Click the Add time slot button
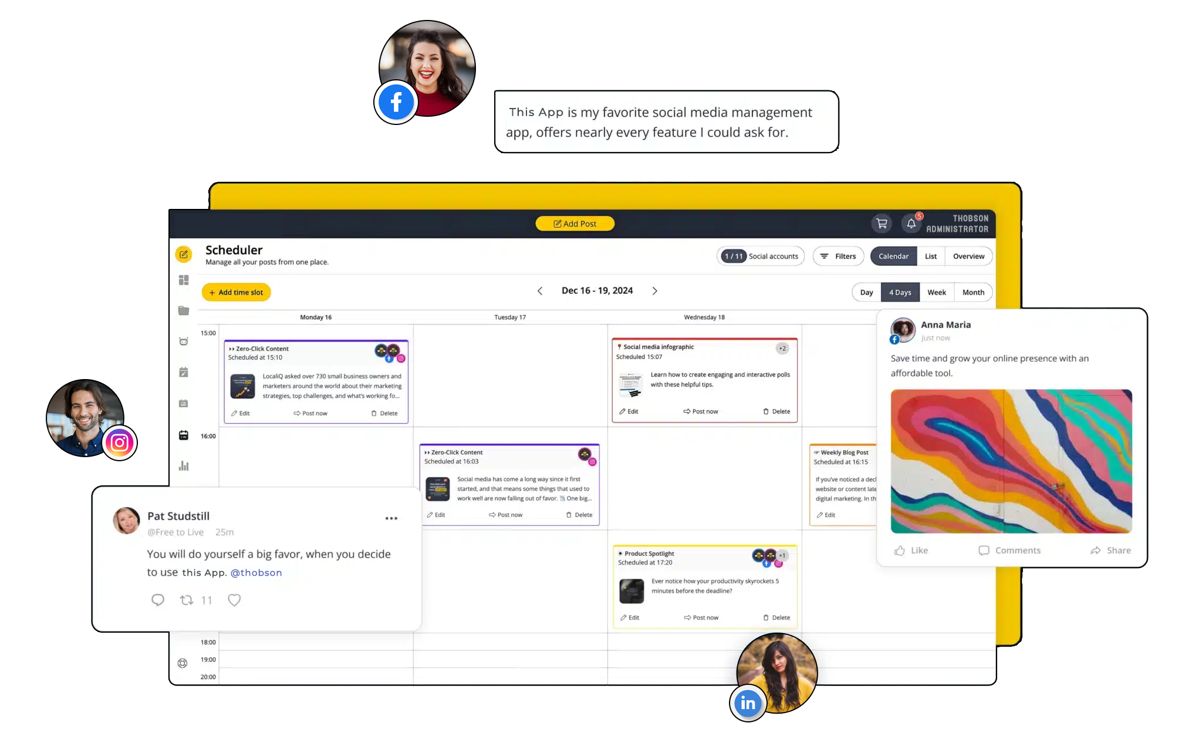This screenshot has height=740, width=1202. (236, 292)
